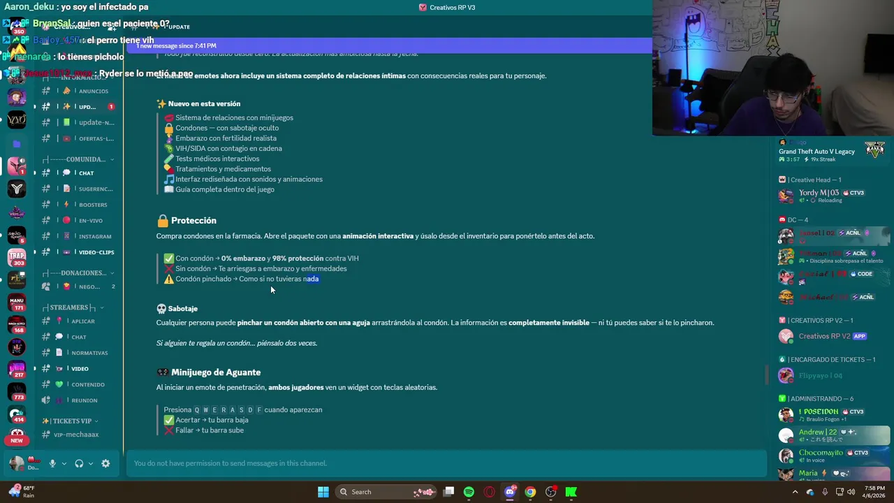Open the OBS Studio taskbar icon
This screenshot has width=894, height=503.
tap(550, 492)
